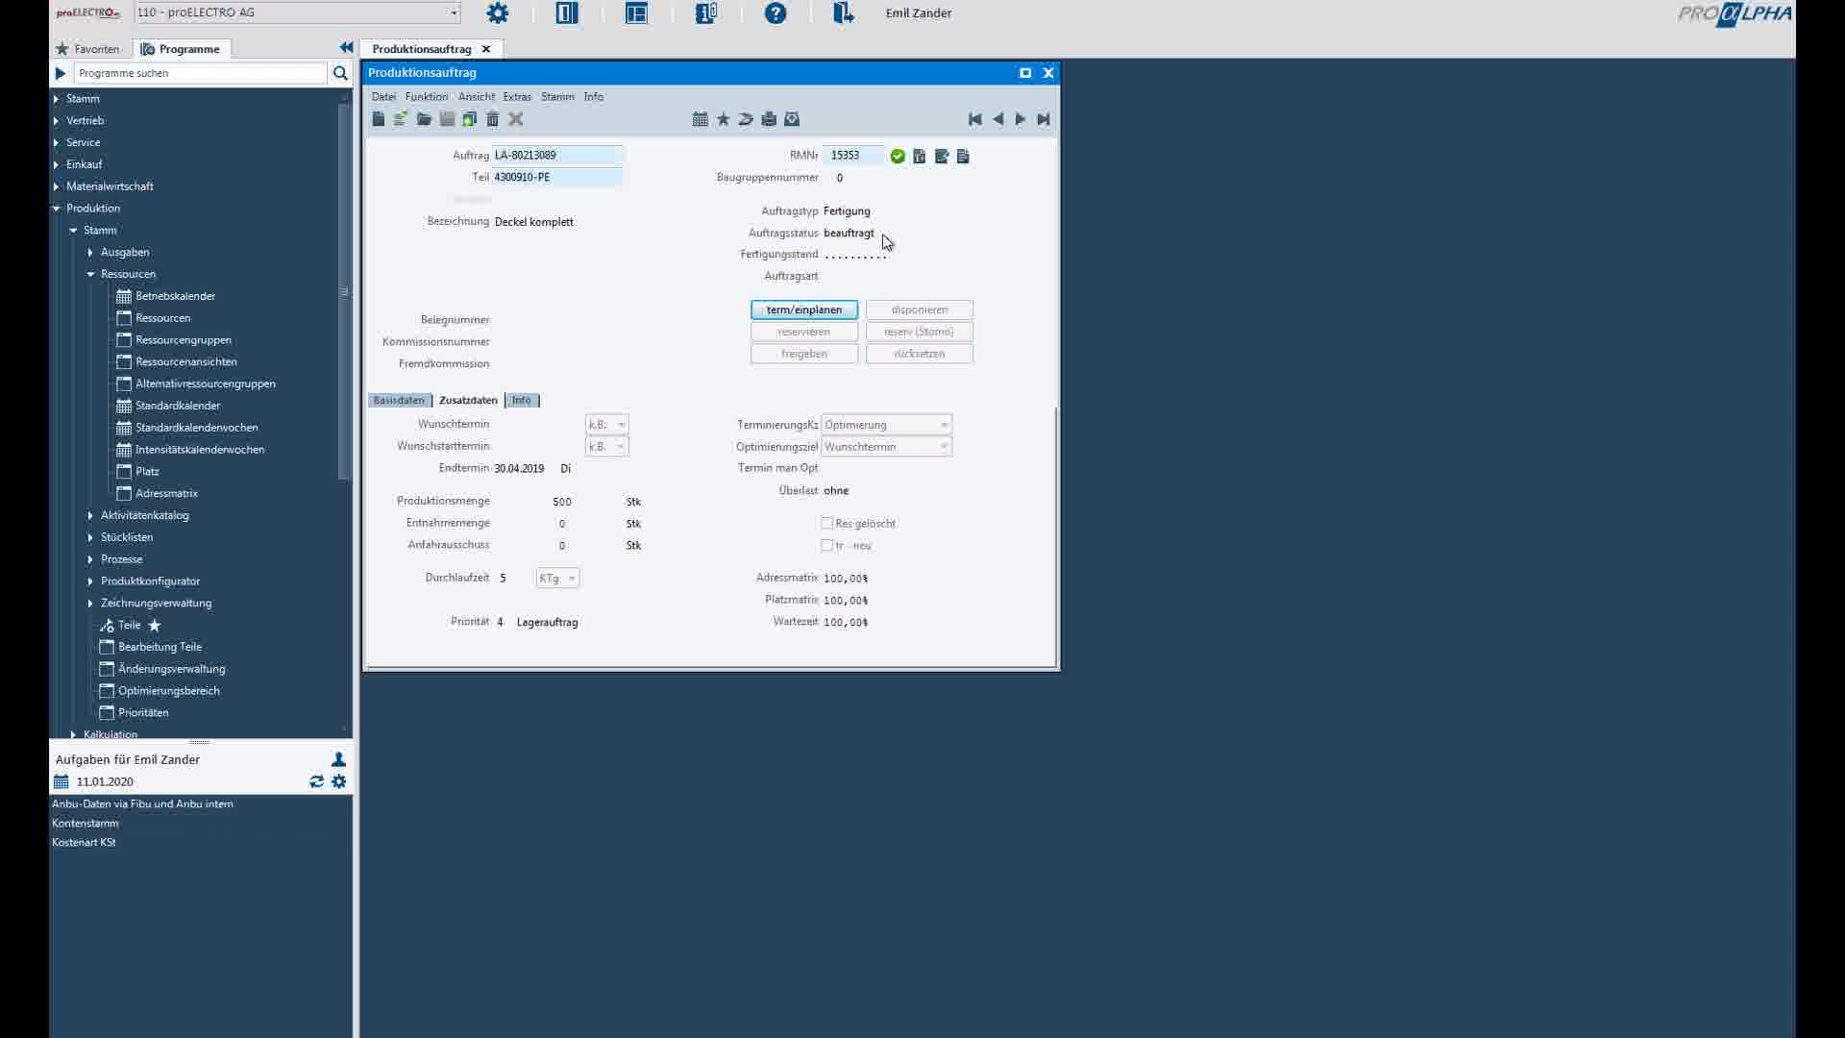Click the search magnifier for Programme suchen

click(340, 73)
